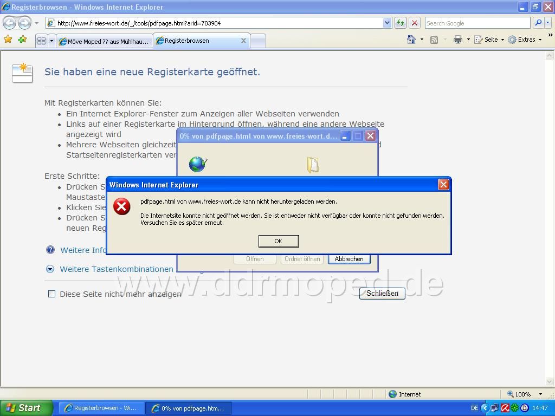Viewport: 555px width, 416px height.
Task: Switch to the Möve Moped tab
Action: tap(105, 41)
